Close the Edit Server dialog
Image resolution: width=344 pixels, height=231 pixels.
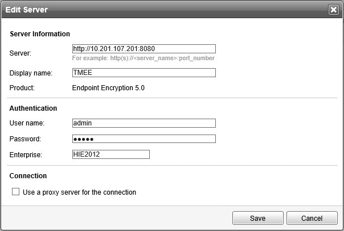(334, 10)
